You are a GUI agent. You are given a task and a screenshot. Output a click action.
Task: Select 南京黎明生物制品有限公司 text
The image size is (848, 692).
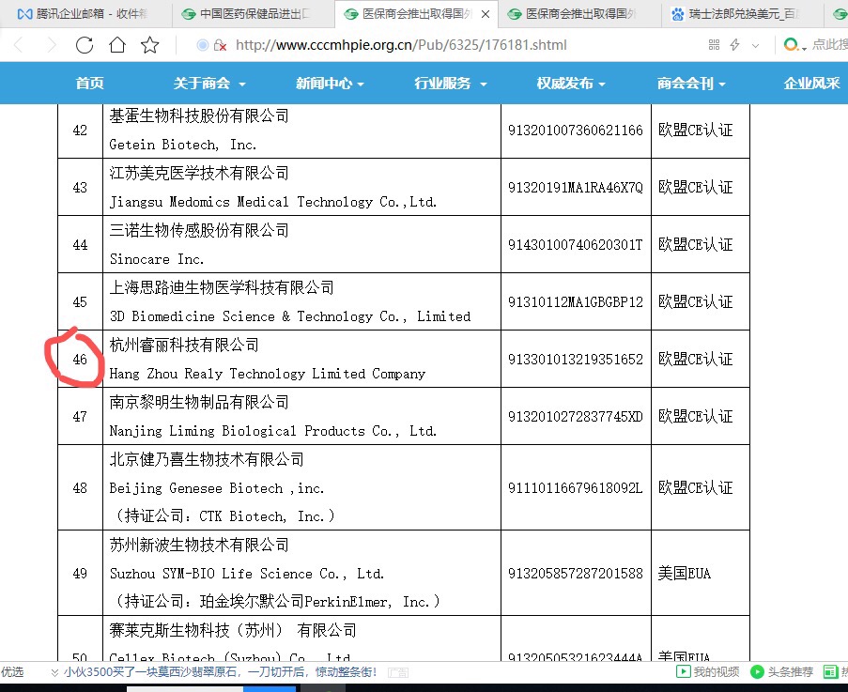tap(199, 402)
